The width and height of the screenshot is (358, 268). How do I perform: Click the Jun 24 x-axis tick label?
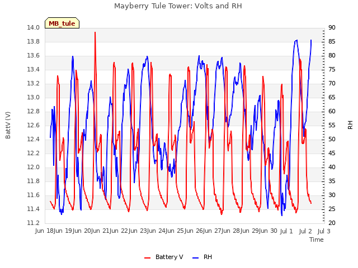(157, 231)
